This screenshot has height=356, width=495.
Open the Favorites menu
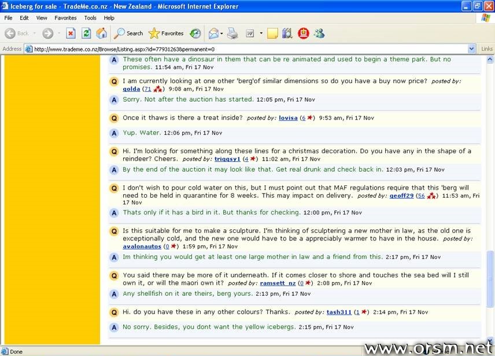[65, 18]
